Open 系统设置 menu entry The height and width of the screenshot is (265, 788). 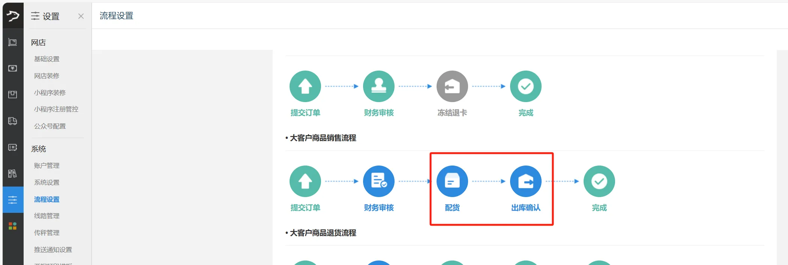point(47,182)
